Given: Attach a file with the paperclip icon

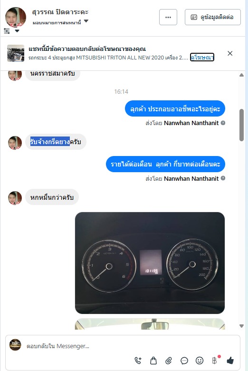Looking at the screenshot, I should (x=169, y=361).
